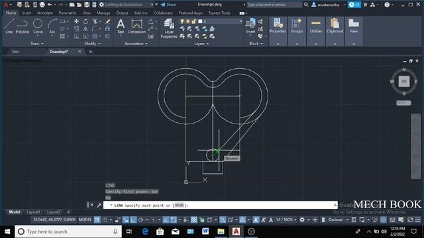Click the Undo arrow in quick access toolbar
The image size is (424, 238).
point(50,5)
